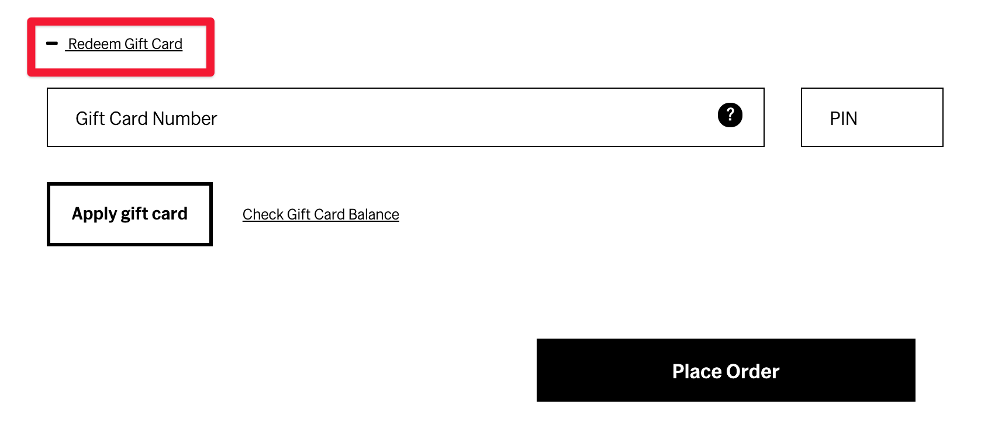
Task: Place cursor in the PIN field
Action: point(872,117)
